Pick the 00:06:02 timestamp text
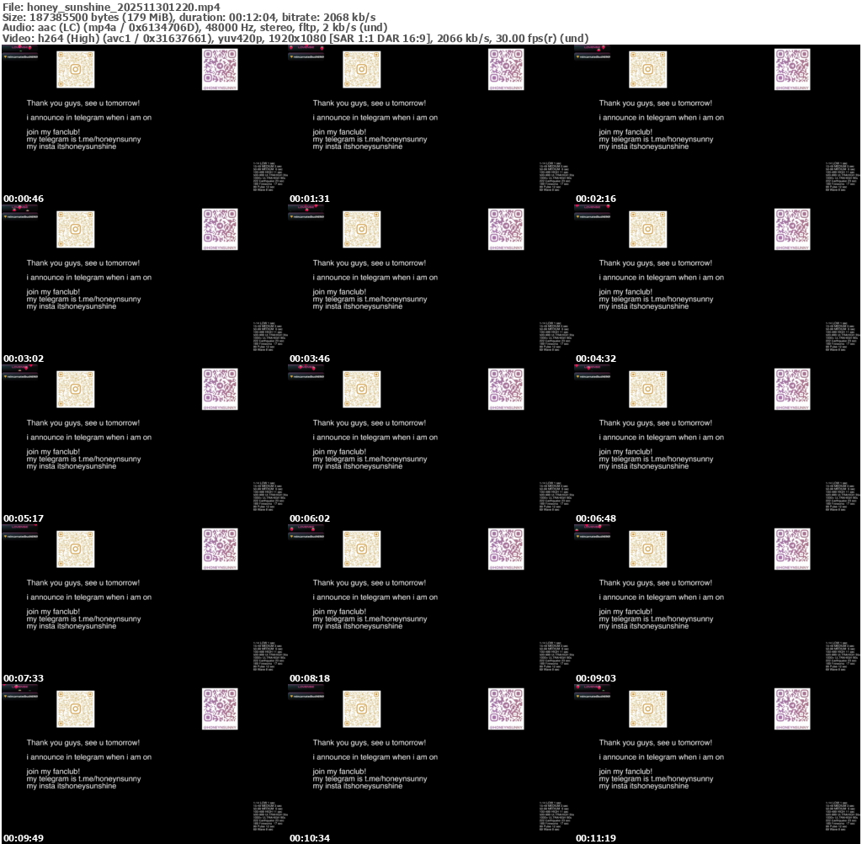862x844 pixels. (310, 518)
